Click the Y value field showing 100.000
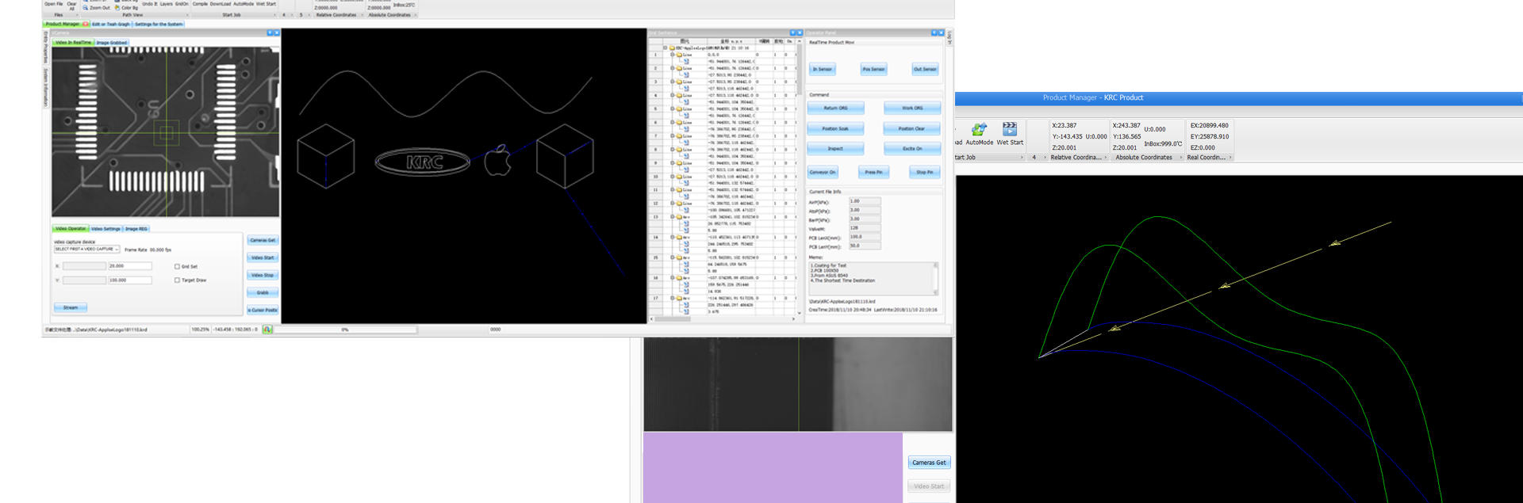This screenshot has height=503, width=1523. [x=129, y=280]
